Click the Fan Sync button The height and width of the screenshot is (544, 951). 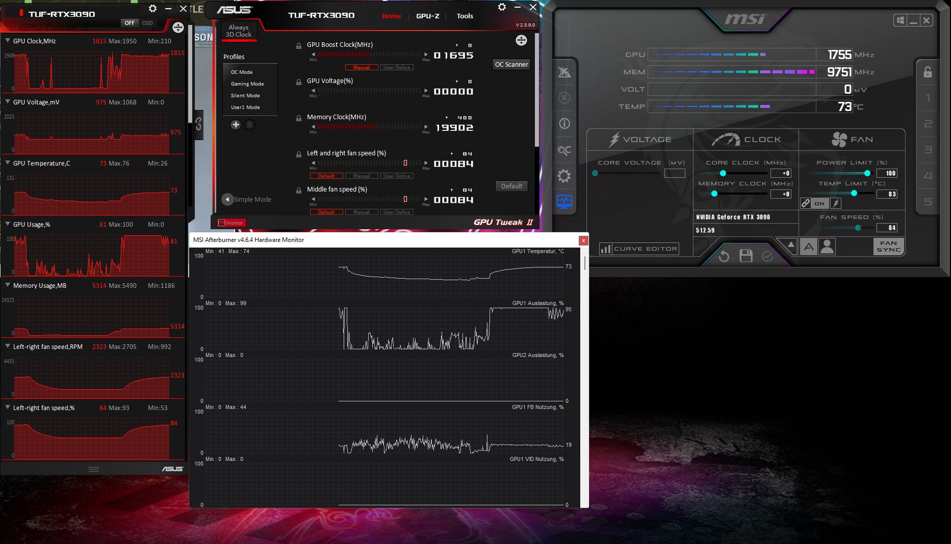(888, 247)
